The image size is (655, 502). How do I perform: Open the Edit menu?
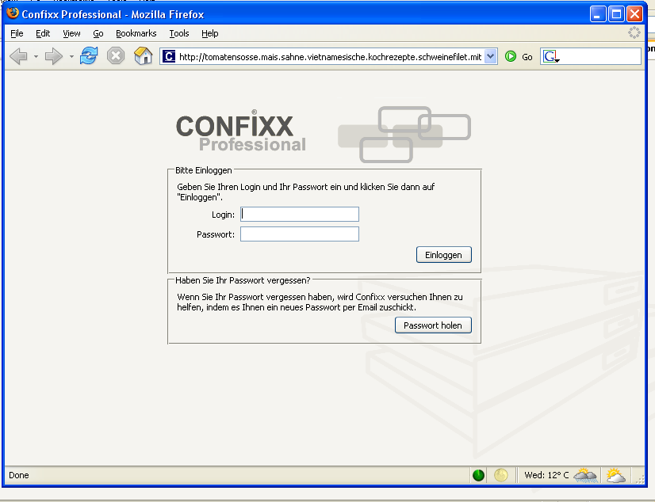pyautogui.click(x=43, y=33)
